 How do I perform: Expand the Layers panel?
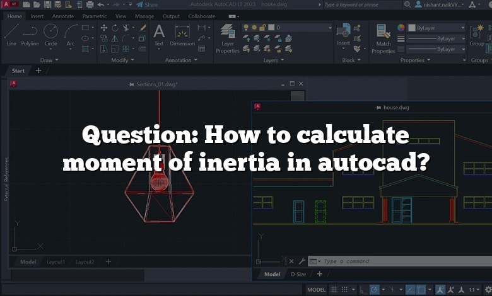(274, 60)
